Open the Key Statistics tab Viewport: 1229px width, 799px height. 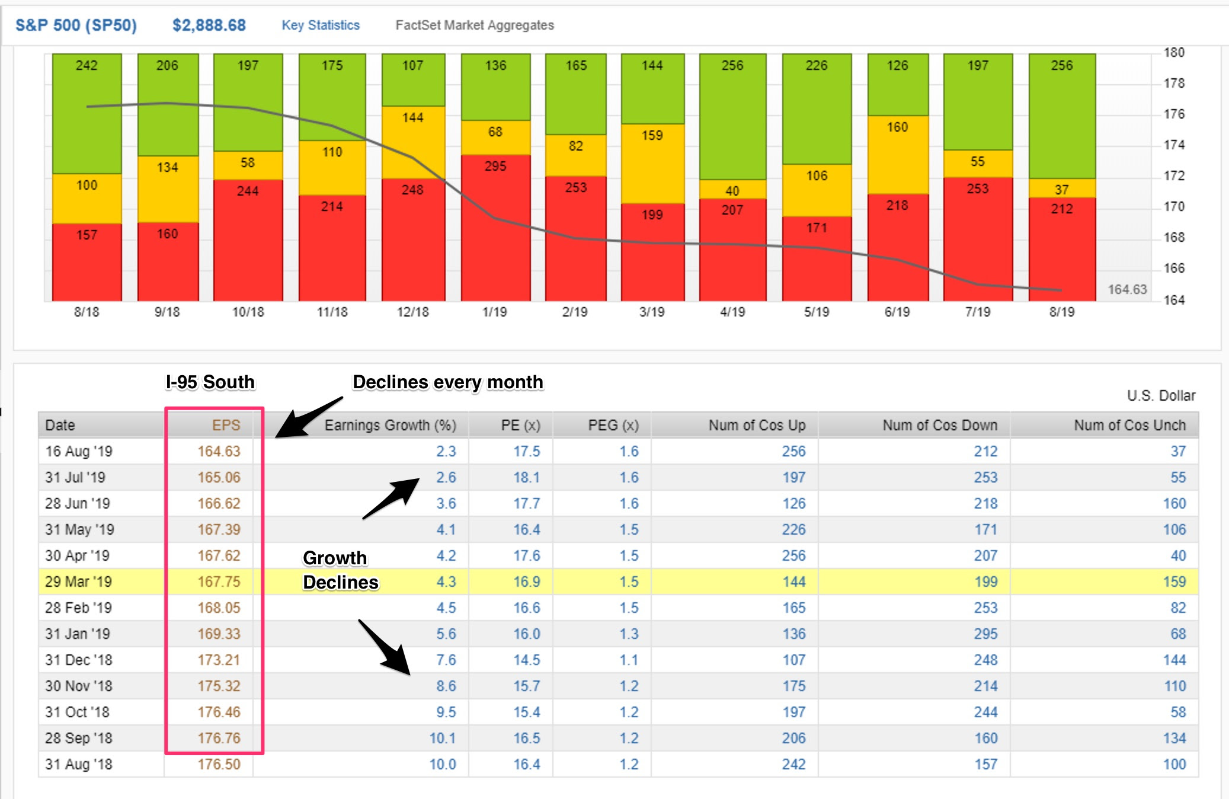321,25
